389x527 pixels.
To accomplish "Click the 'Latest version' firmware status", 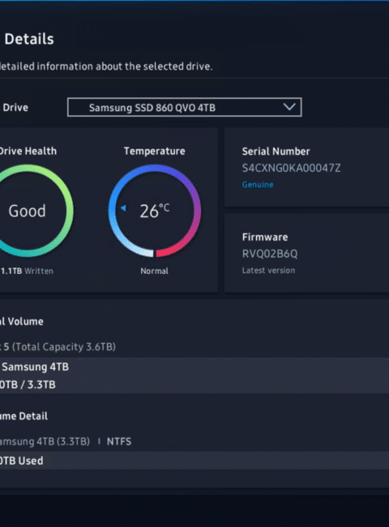I will pyautogui.click(x=268, y=270).
